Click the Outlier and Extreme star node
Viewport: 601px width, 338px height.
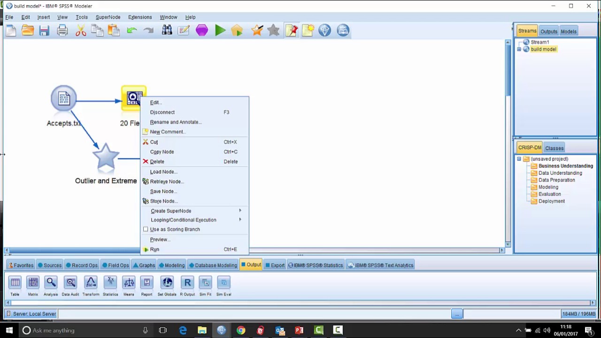[x=106, y=157]
